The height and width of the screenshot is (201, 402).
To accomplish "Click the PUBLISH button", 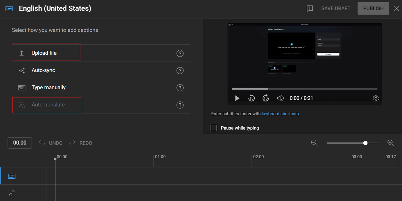I will 373,8.
